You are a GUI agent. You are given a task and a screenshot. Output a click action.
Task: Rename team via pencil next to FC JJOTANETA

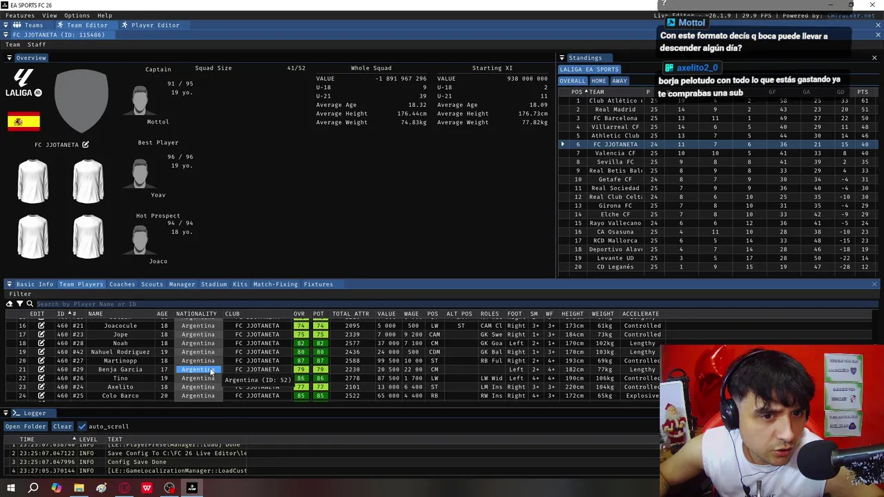[86, 144]
